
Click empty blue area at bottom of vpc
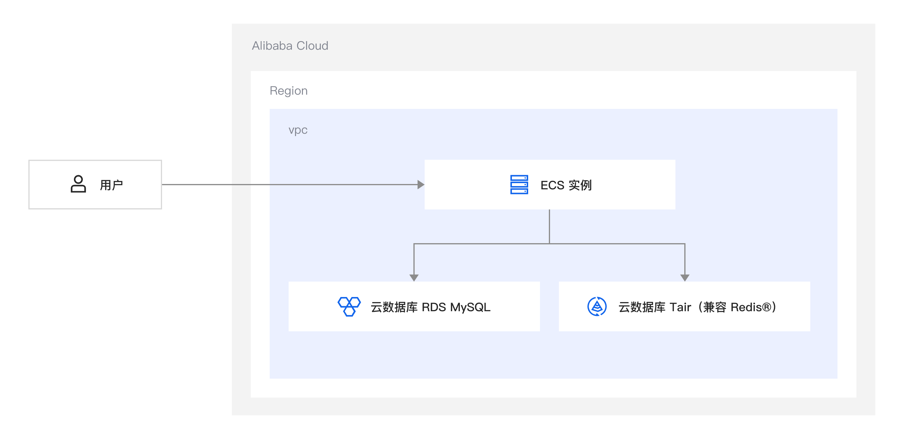click(x=552, y=356)
